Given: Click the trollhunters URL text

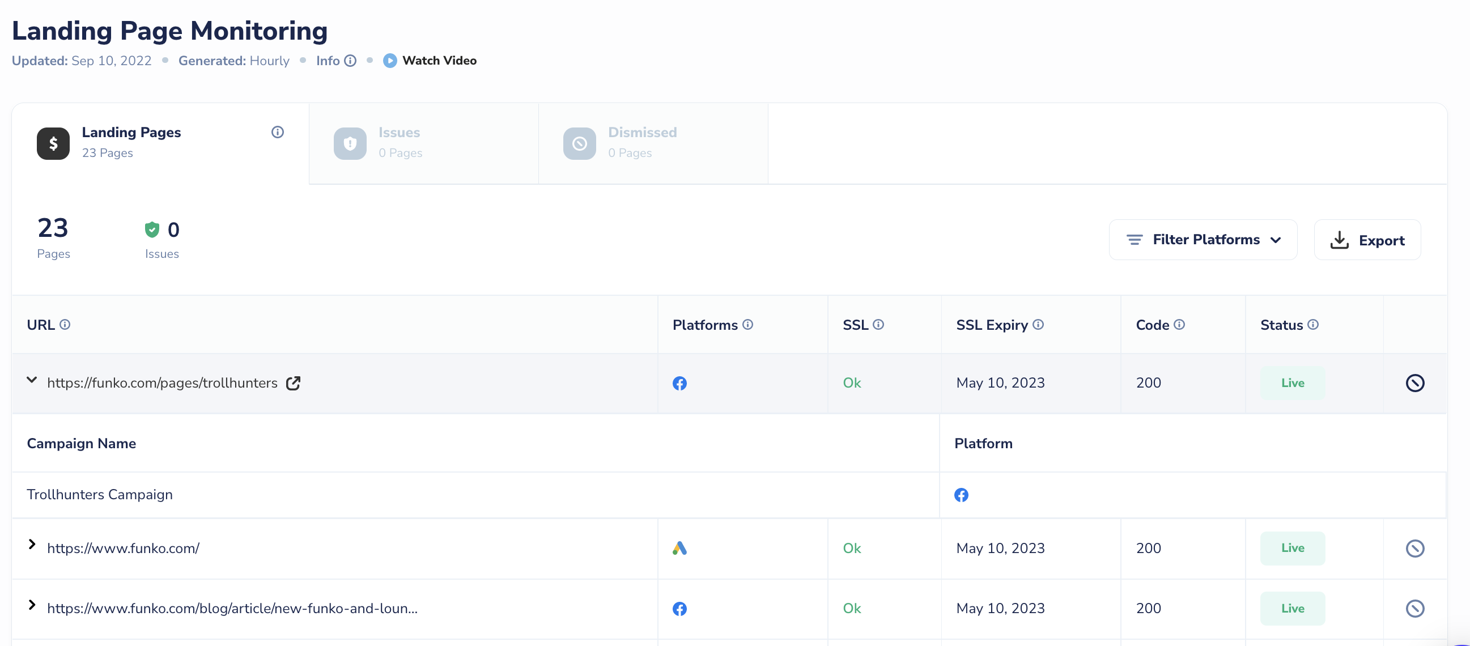Looking at the screenshot, I should tap(162, 383).
